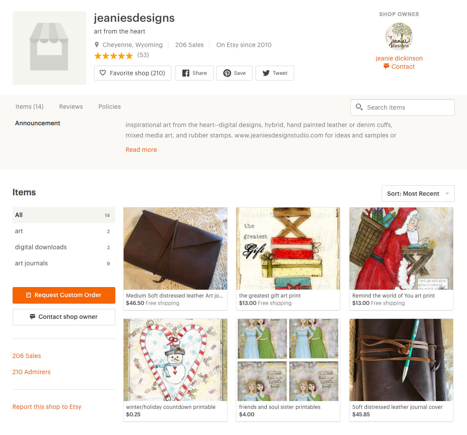Tweet the shop using Twitter icon
The width and height of the screenshot is (467, 435).
pyautogui.click(x=266, y=73)
